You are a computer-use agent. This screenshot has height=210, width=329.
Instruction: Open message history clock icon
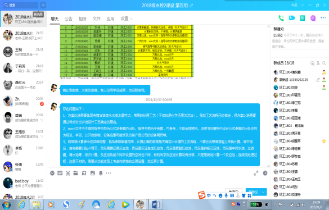click(265, 173)
